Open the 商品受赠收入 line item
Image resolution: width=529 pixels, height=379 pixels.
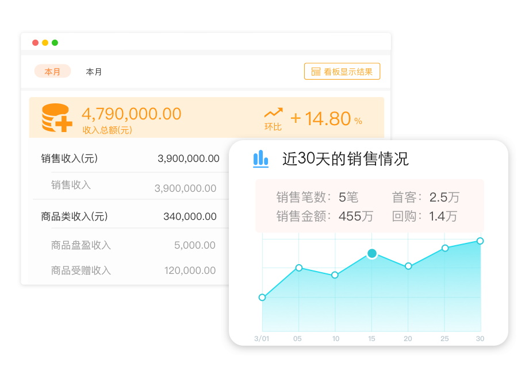click(81, 270)
